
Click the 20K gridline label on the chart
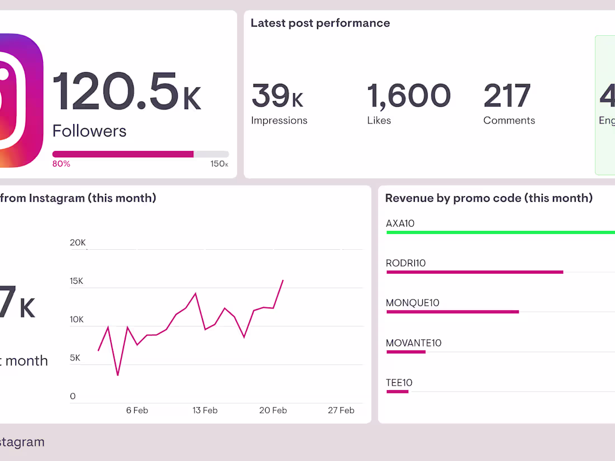78,243
